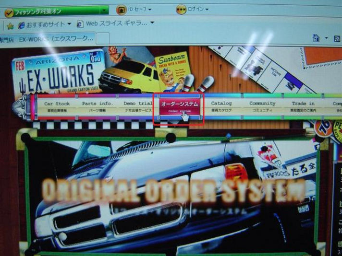Screen dimensions: 342x256
Task: Select the EX-WORKS browser tab
Action: [48, 39]
